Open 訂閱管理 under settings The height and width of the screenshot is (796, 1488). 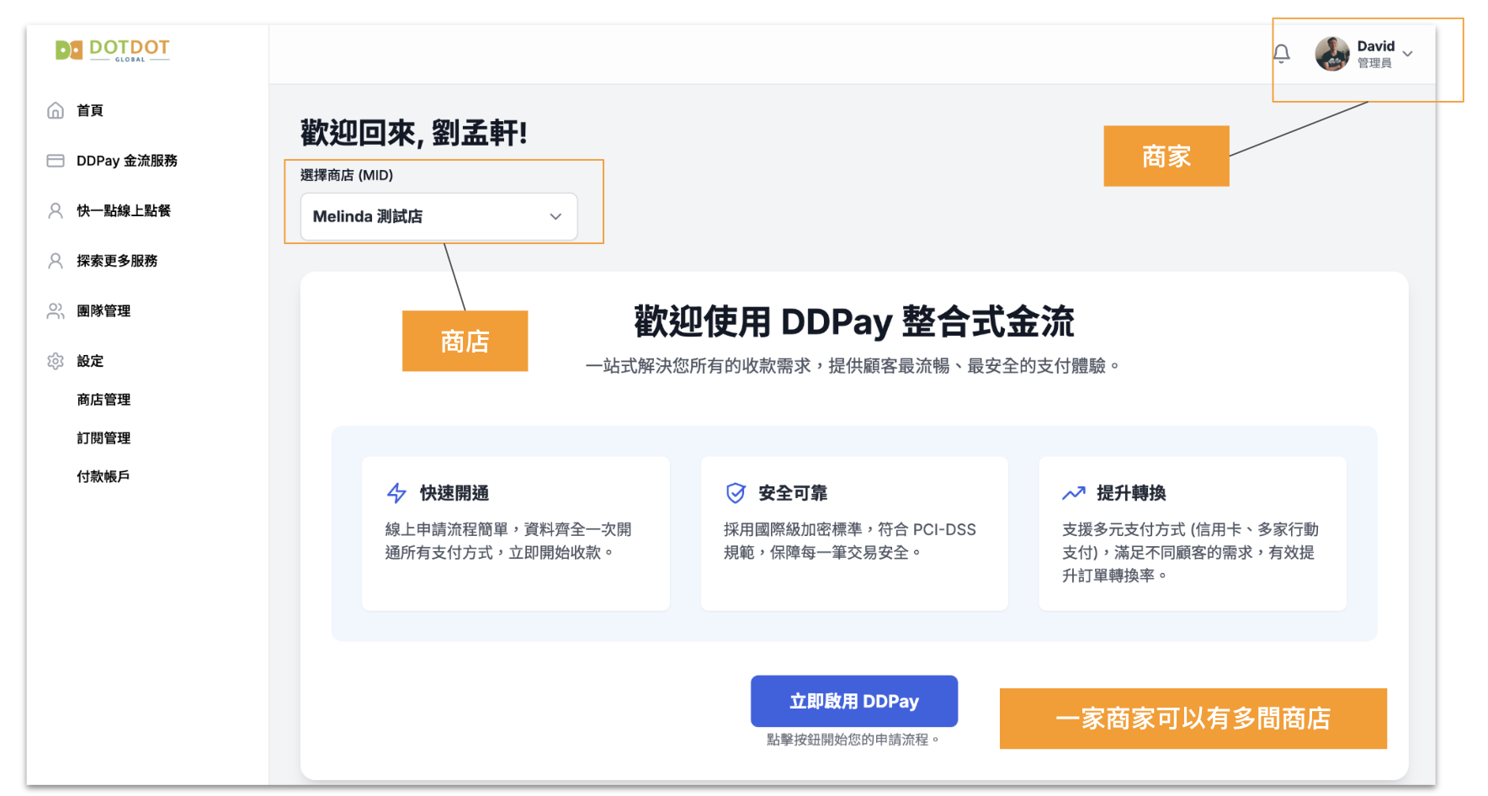tap(104, 438)
